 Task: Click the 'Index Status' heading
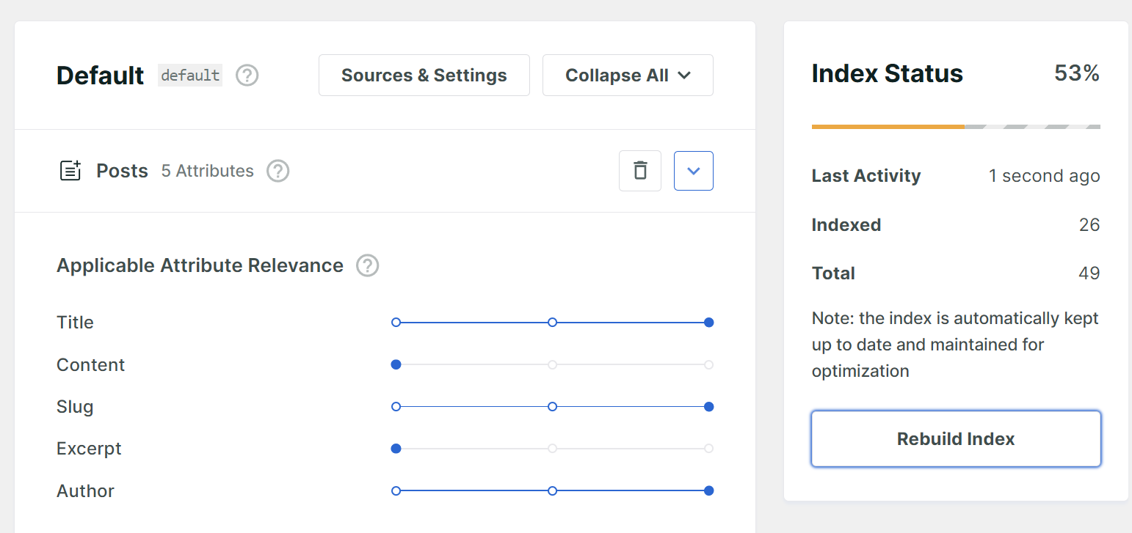tap(888, 73)
